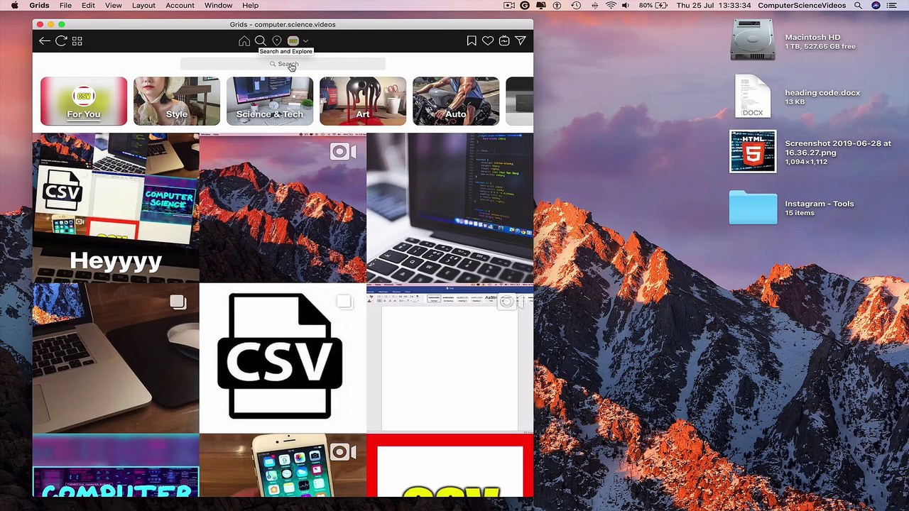Viewport: 909px width, 511px height.
Task: Open the Accessibility menu bar icon
Action: (557, 6)
